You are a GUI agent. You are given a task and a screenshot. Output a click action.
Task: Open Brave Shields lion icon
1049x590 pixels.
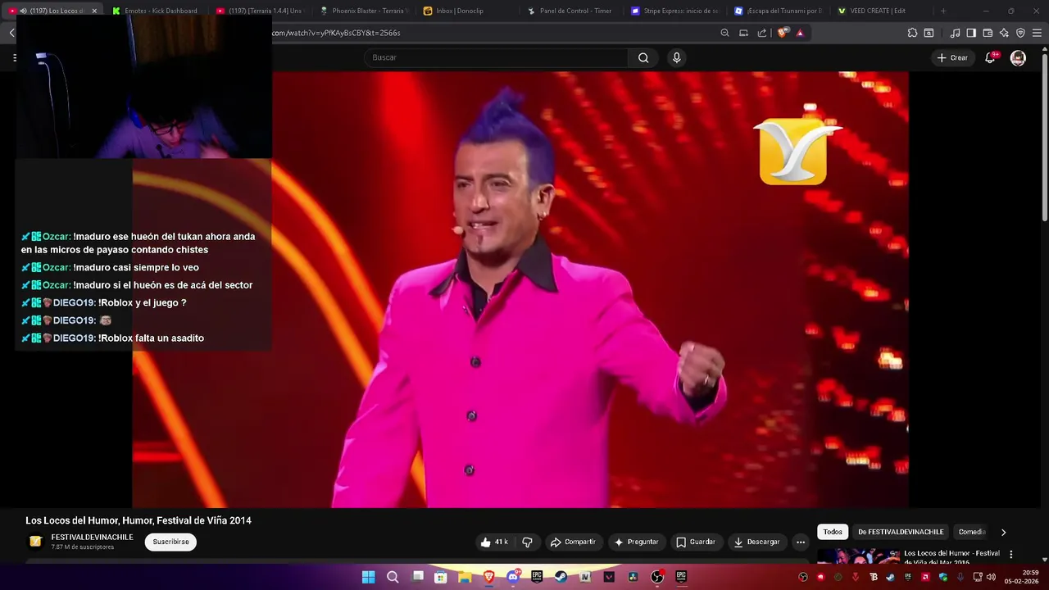[783, 33]
